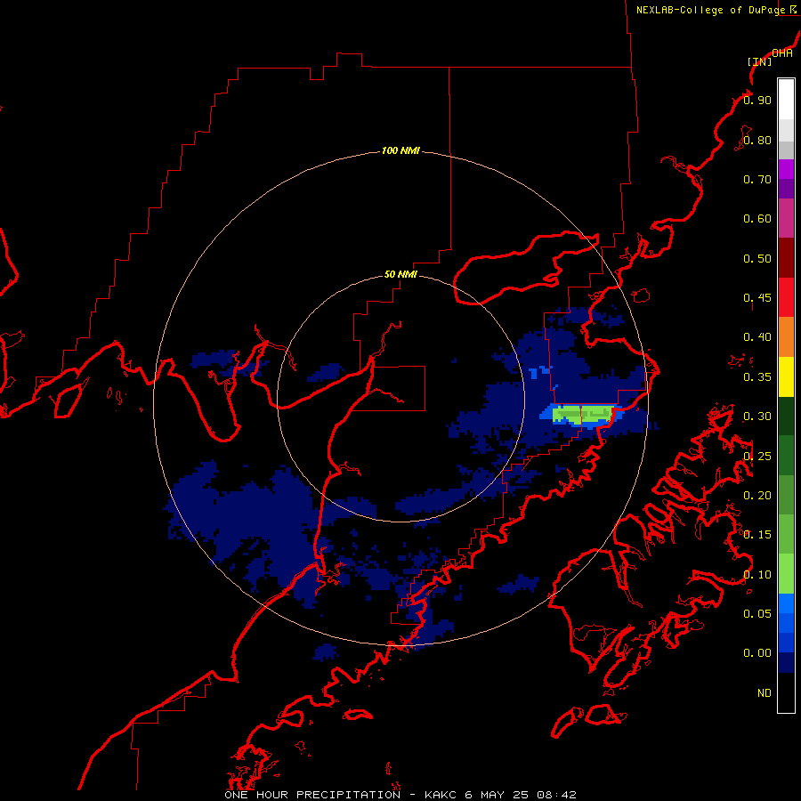Click the OHA product label
Image resolution: width=801 pixels, height=801 pixels.
click(782, 53)
